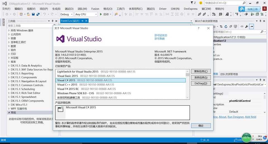The image size is (268, 144).
Task: Click the cloud upload 拖拽上传 widget
Action: pyautogui.click(x=249, y=9)
